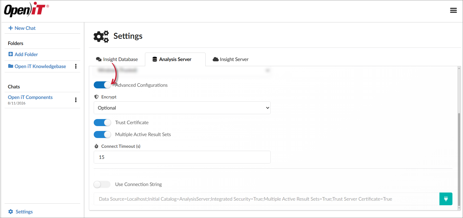Click the '8/11/2026' chat date
Image resolution: width=463 pixels, height=218 pixels.
(x=17, y=103)
